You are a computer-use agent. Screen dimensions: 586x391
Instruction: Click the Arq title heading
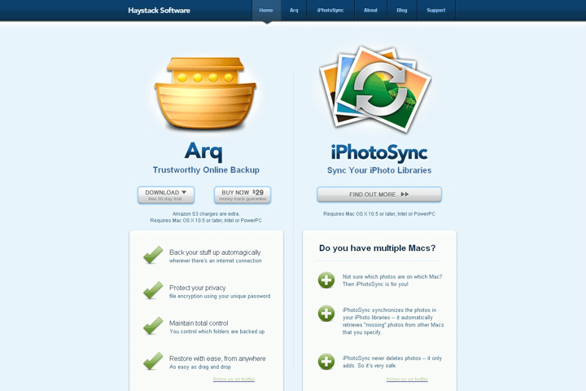point(203,152)
